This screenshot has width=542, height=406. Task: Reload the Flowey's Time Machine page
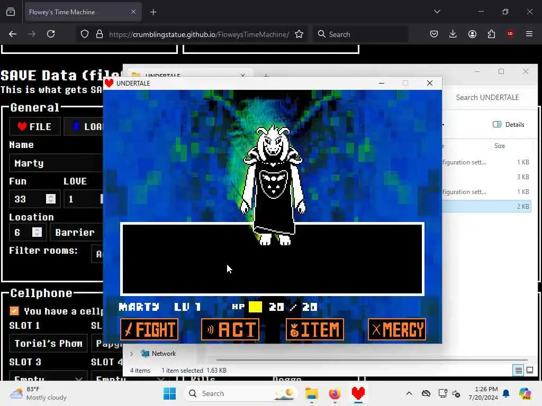(x=51, y=34)
